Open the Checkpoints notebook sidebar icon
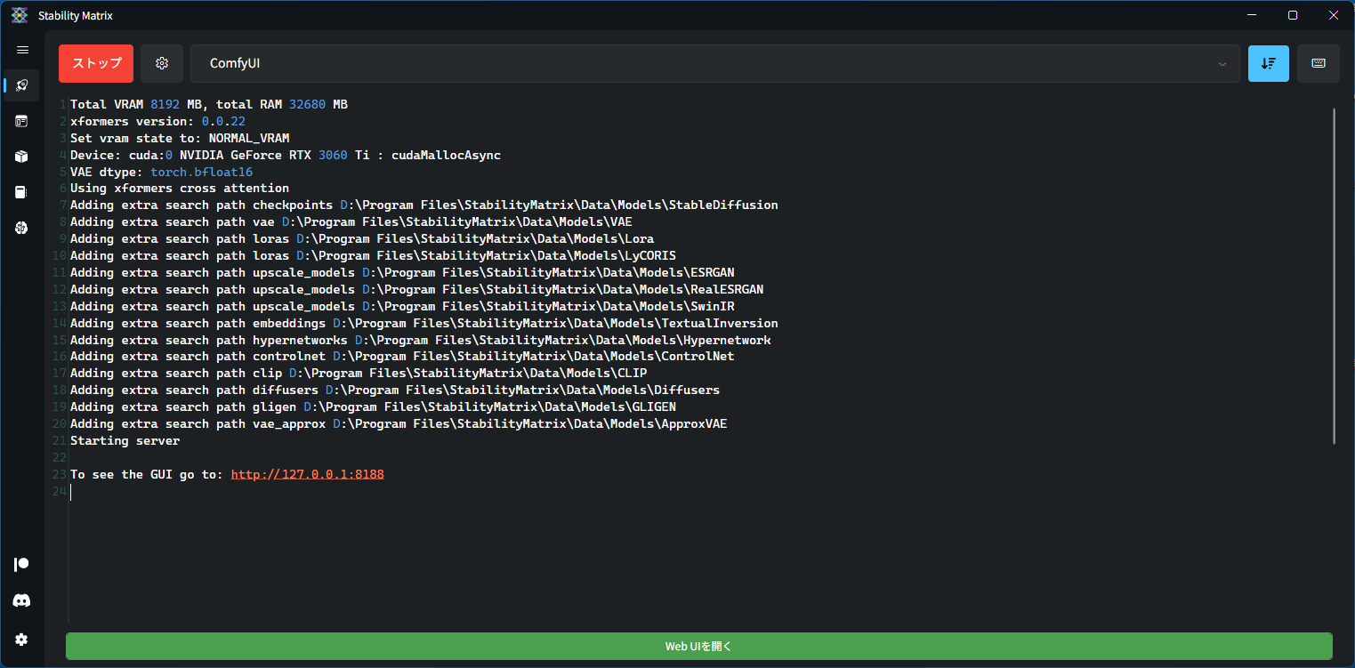Image resolution: width=1355 pixels, height=668 pixels. (x=22, y=192)
